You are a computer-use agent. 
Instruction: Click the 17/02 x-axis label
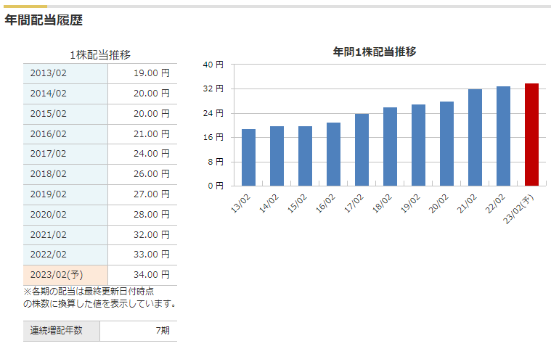click(354, 203)
